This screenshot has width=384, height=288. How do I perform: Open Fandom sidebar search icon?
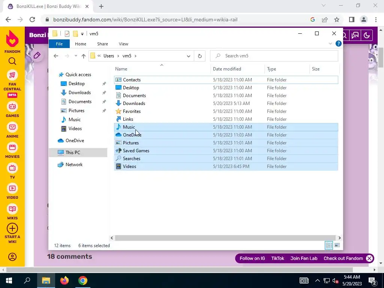click(12, 61)
